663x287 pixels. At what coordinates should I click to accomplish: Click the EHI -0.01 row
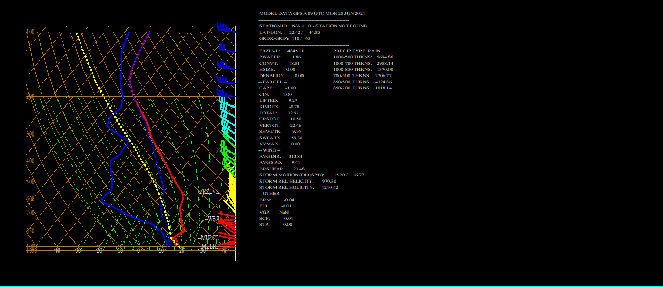[275, 206]
